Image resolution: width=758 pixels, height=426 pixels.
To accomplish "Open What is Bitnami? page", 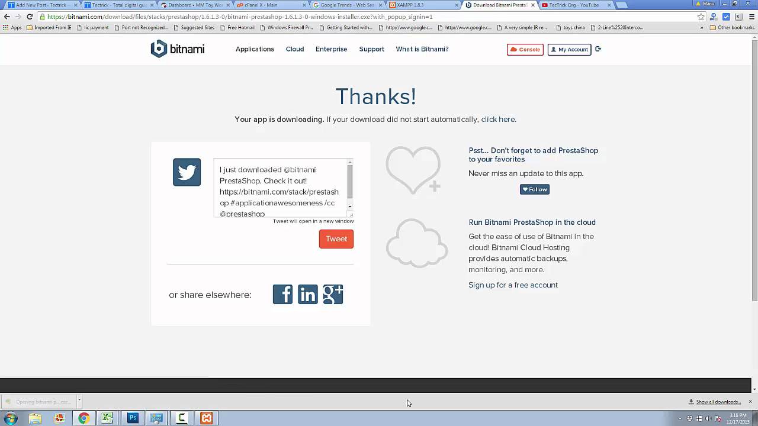I will (x=422, y=49).
